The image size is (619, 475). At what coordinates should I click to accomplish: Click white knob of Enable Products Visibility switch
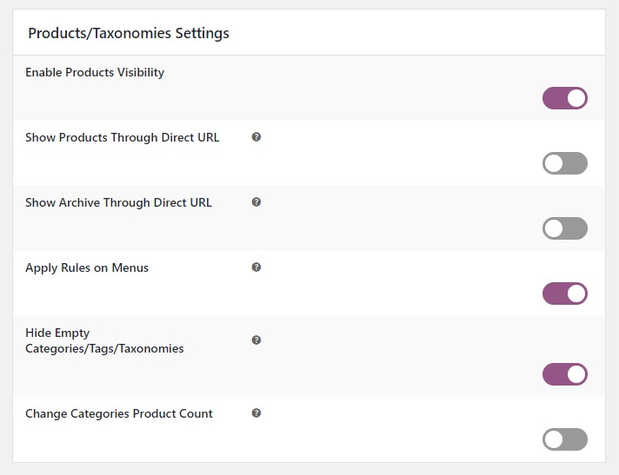click(576, 98)
